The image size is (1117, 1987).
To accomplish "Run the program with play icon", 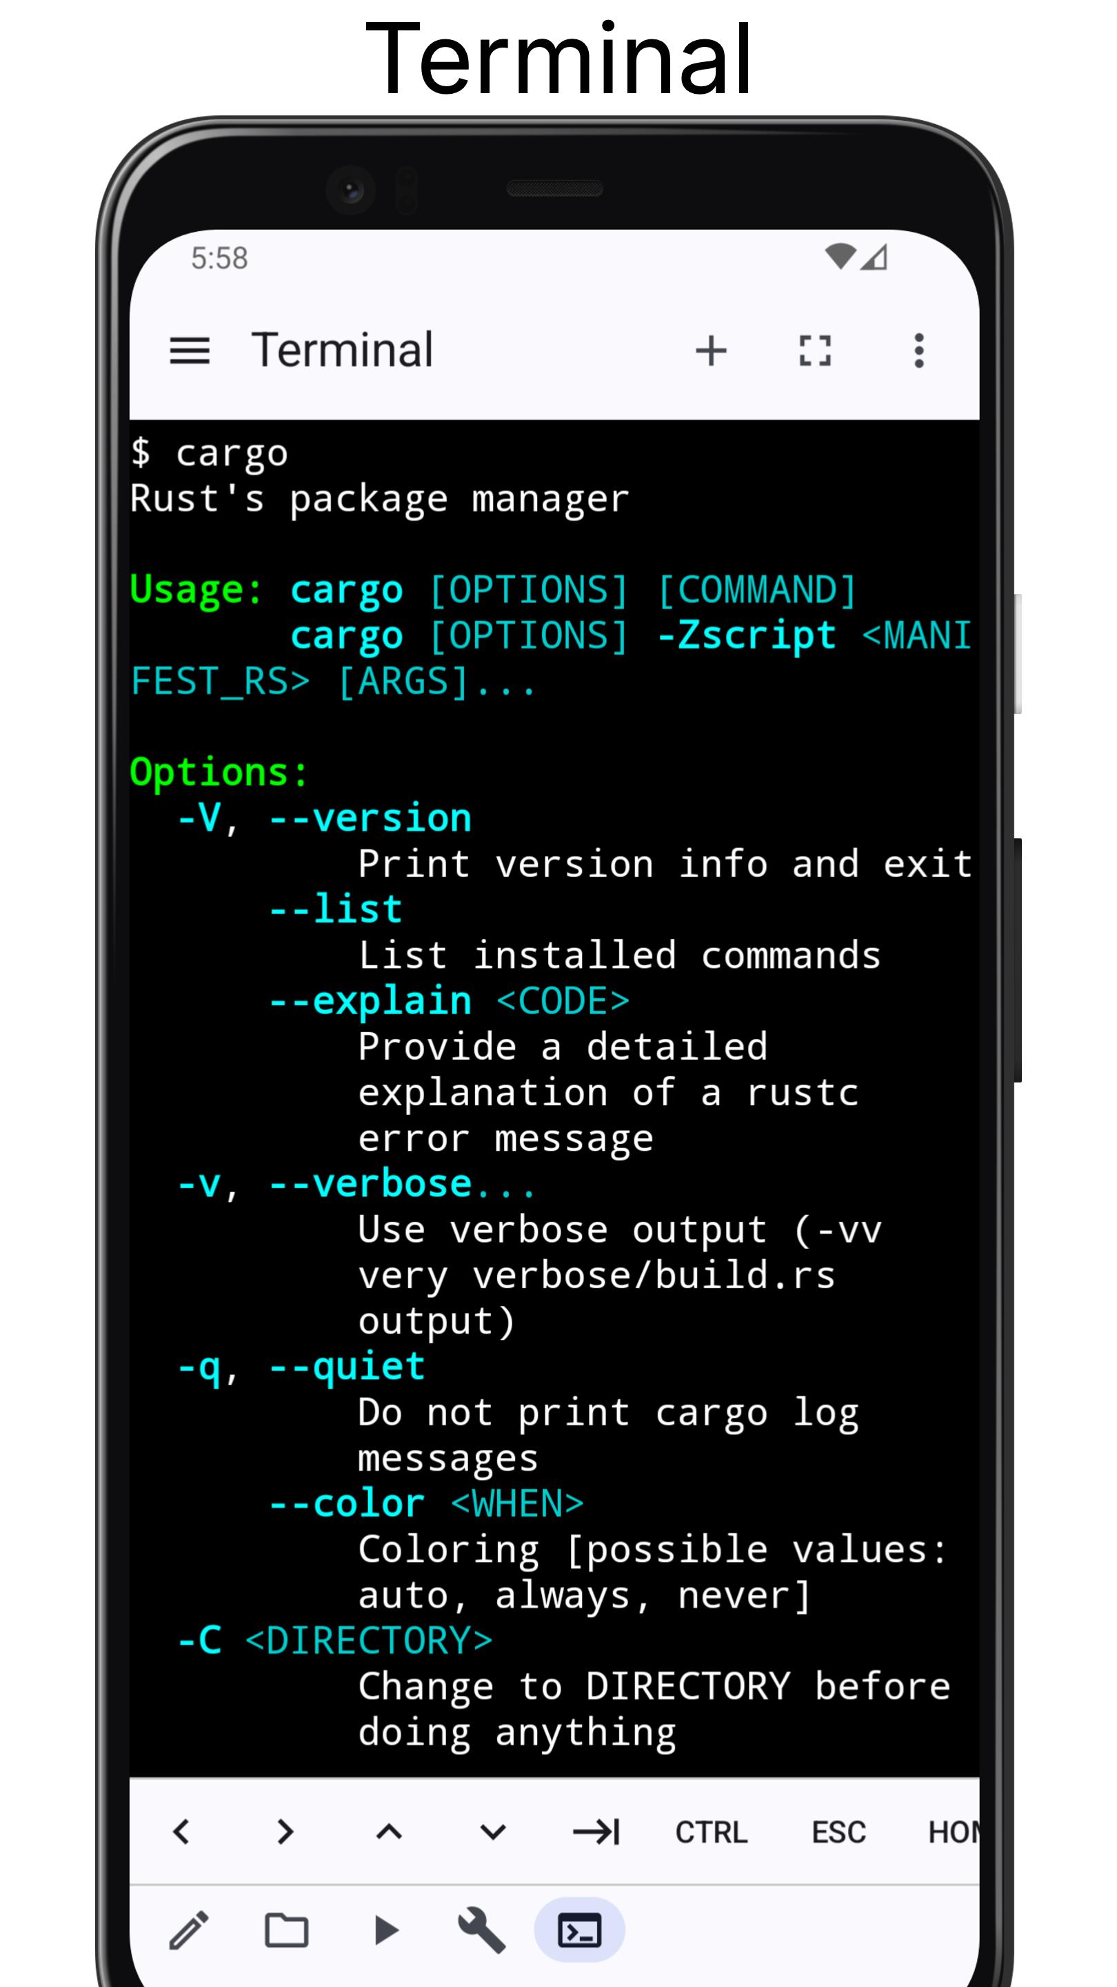I will coord(385,1930).
